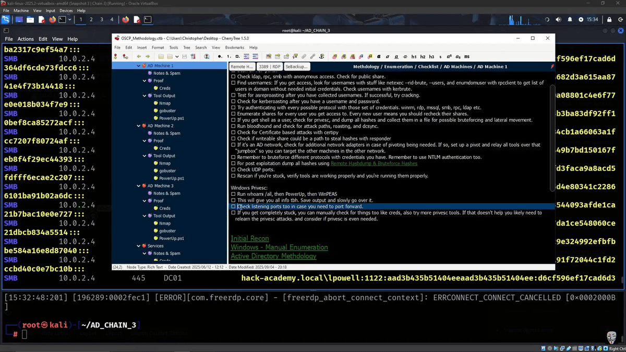
Task: Collapse the AD Machine 2 tree node
Action: pyautogui.click(x=138, y=126)
